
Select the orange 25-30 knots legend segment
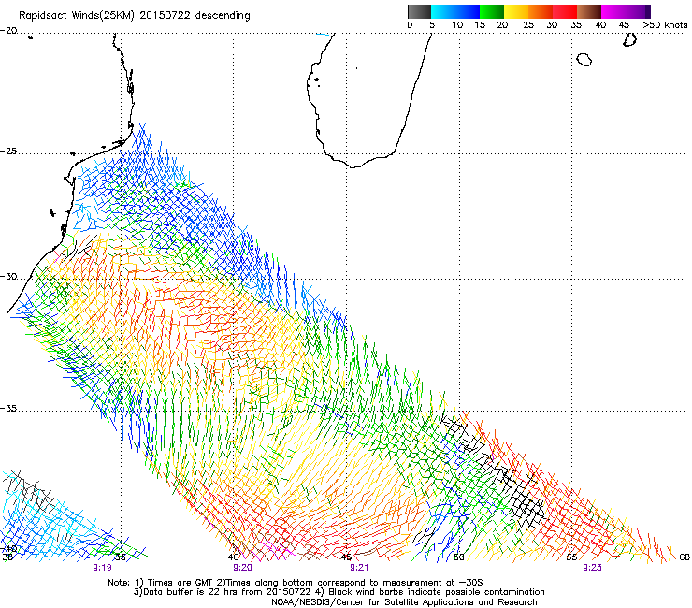coord(541,11)
